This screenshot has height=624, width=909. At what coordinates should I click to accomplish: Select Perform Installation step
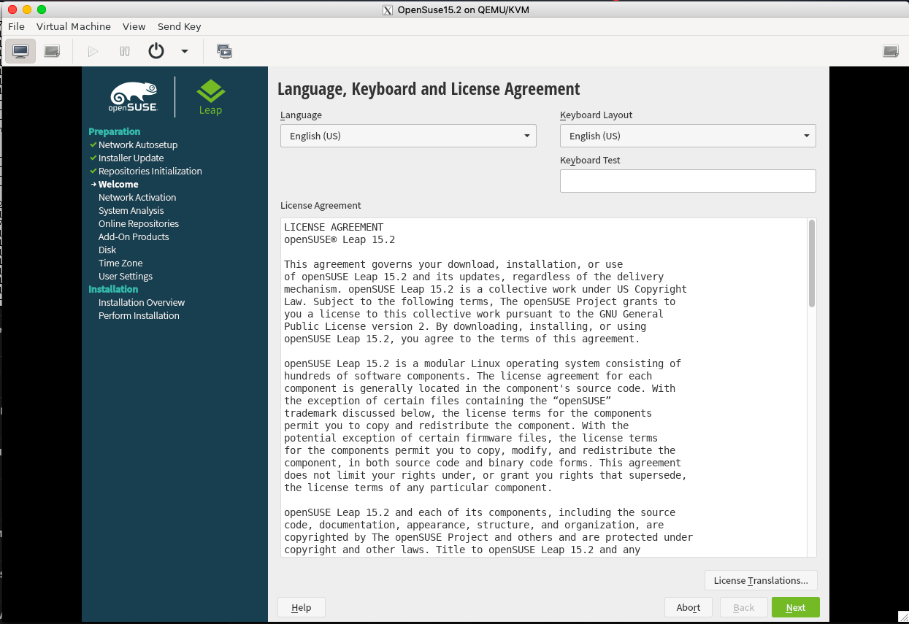[x=139, y=315]
